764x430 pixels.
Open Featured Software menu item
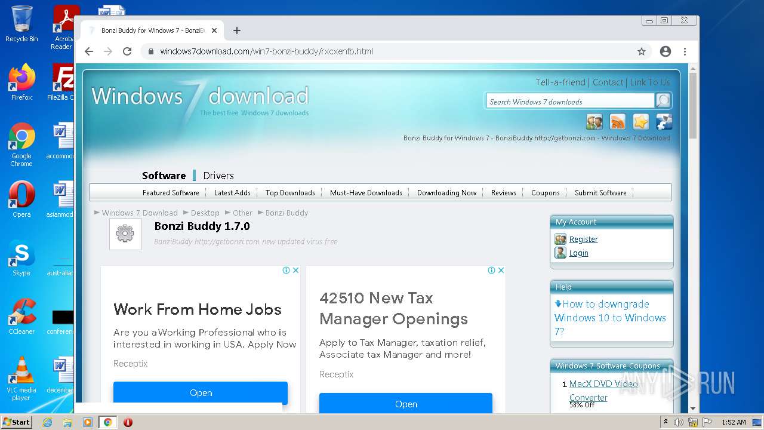(x=171, y=193)
